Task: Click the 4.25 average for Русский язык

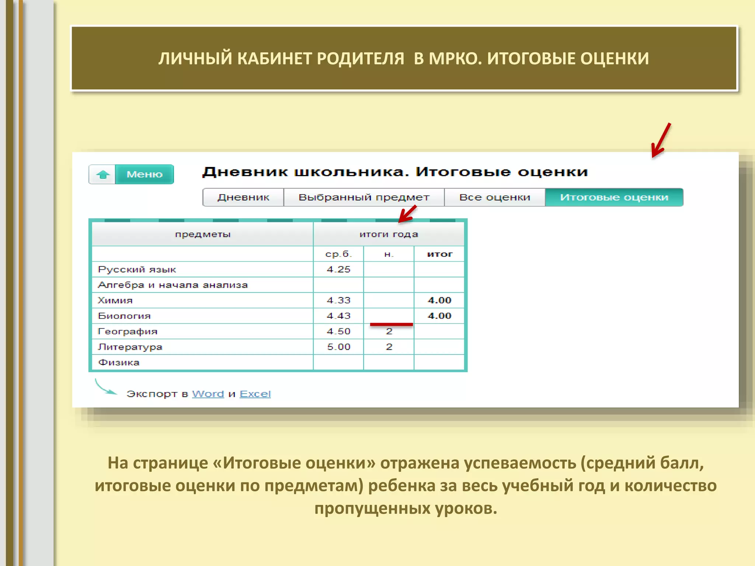Action: [x=338, y=269]
